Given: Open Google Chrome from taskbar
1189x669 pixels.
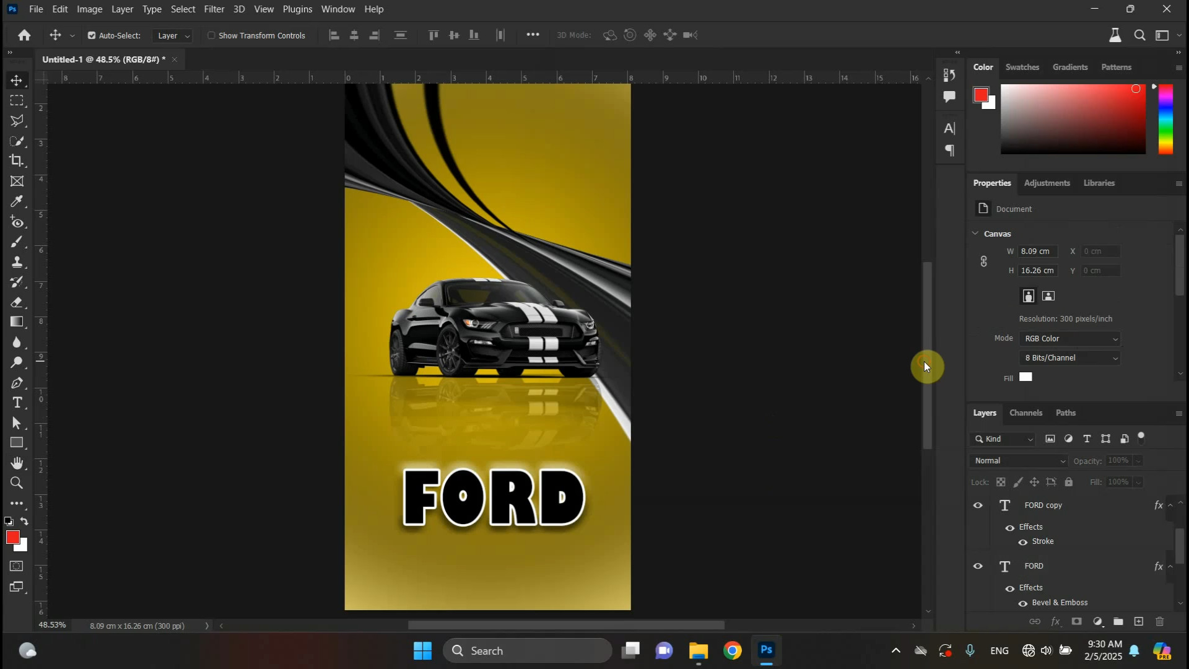Looking at the screenshot, I should 732,651.
